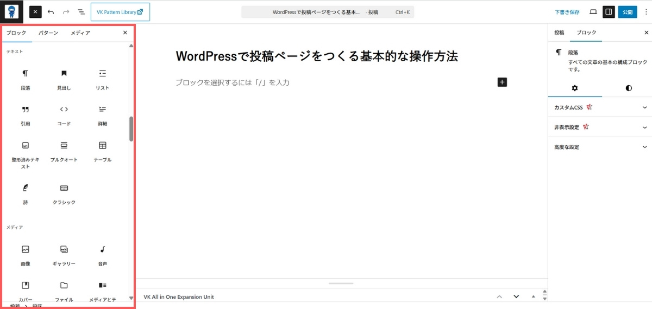Click the post title heading

tap(317, 56)
